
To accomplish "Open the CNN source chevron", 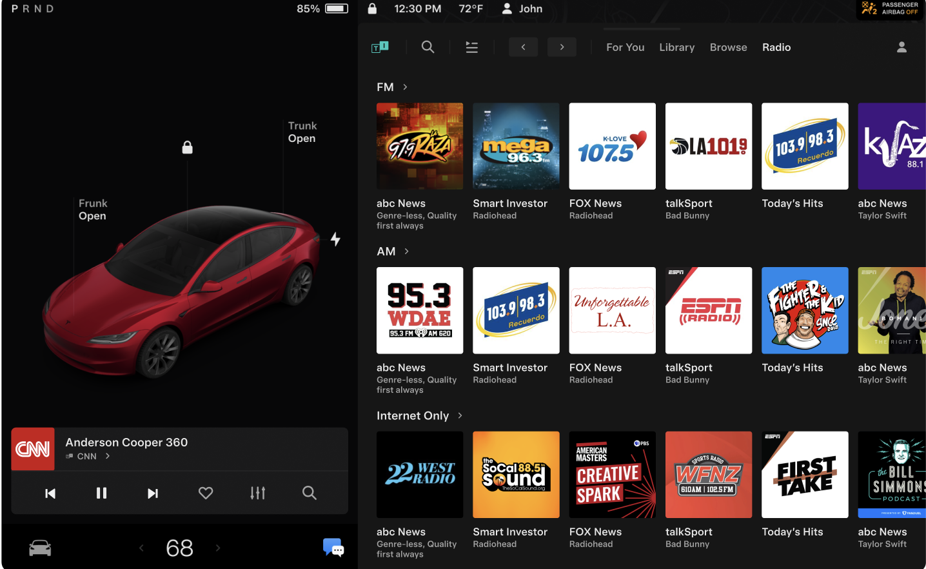I will [x=108, y=456].
